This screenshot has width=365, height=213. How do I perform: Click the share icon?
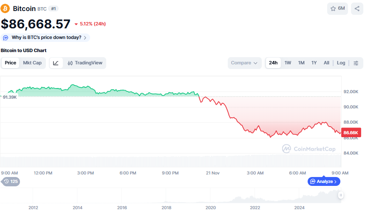click(x=357, y=8)
